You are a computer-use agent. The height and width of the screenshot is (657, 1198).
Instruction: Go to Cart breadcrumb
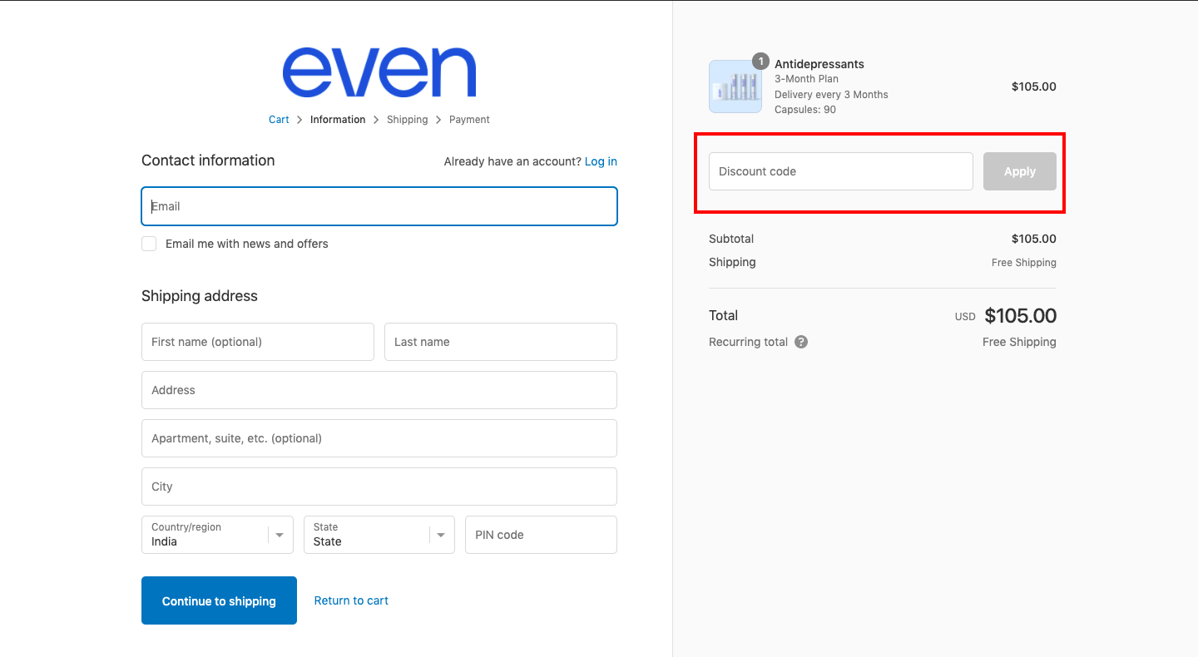pos(279,120)
